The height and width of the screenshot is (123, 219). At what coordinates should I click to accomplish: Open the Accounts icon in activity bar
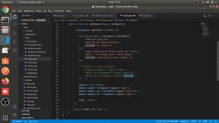click(x=15, y=107)
